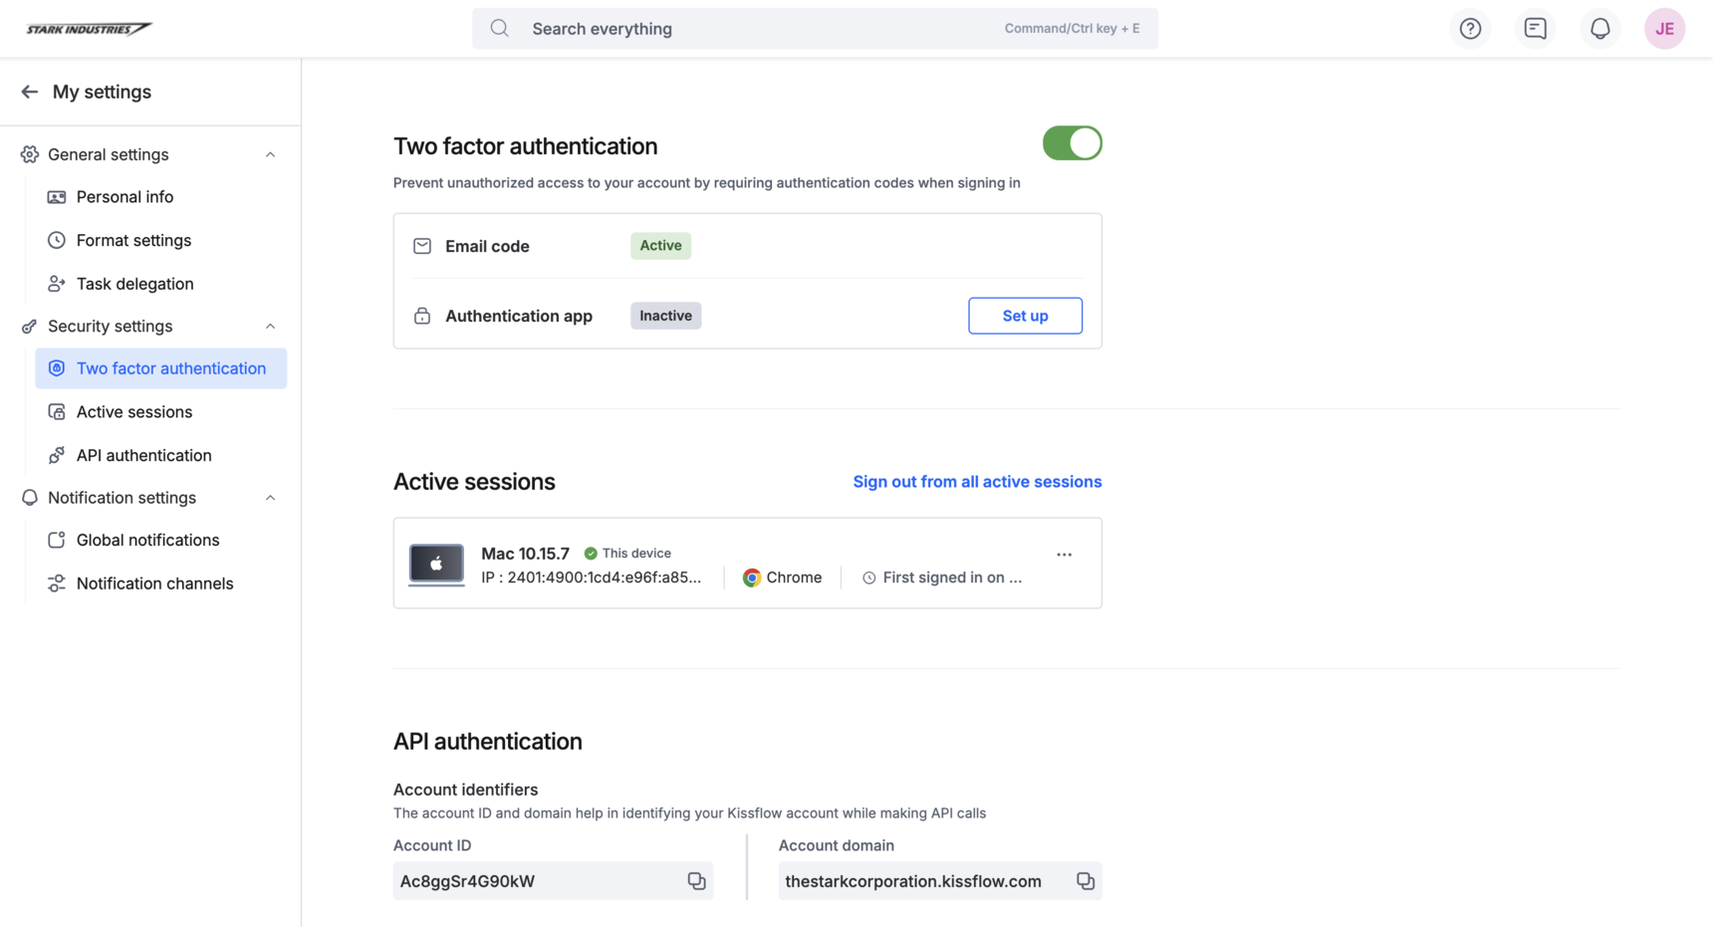1713x927 pixels.
Task: Open the chat messages icon in header
Action: click(x=1535, y=29)
